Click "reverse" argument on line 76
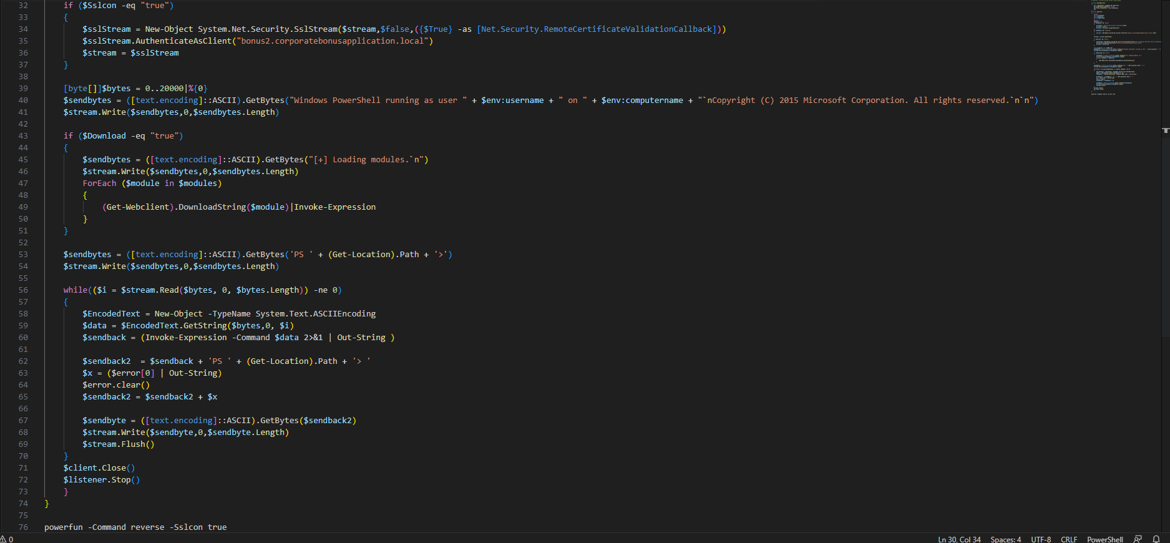The image size is (1170, 543). coord(147,527)
